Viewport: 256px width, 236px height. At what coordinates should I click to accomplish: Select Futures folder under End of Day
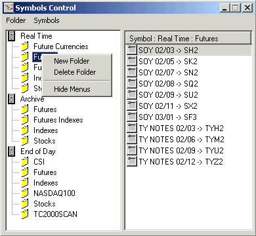pyautogui.click(x=45, y=172)
